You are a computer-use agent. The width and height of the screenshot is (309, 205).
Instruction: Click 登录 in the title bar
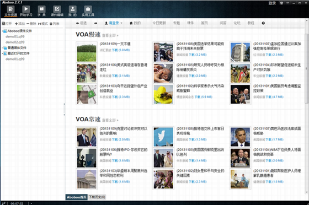pos(272,3)
